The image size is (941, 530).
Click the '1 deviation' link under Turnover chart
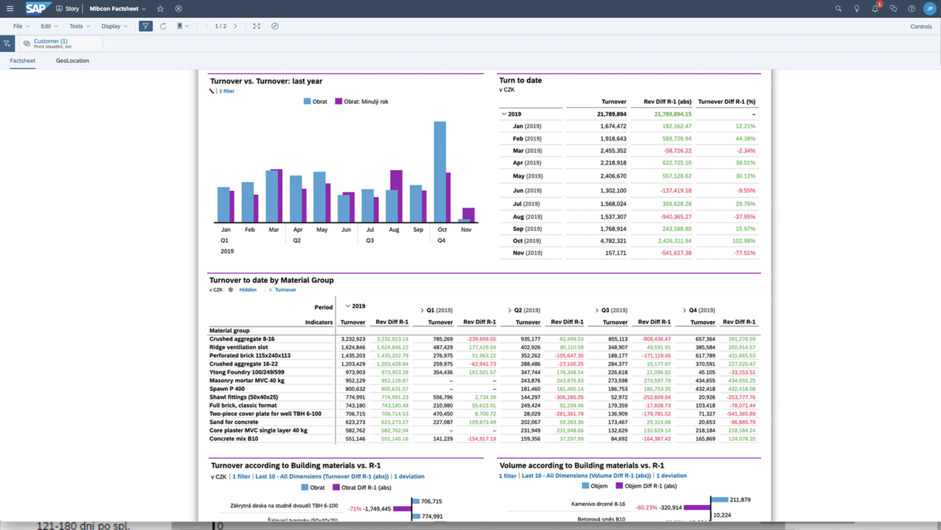point(409,477)
